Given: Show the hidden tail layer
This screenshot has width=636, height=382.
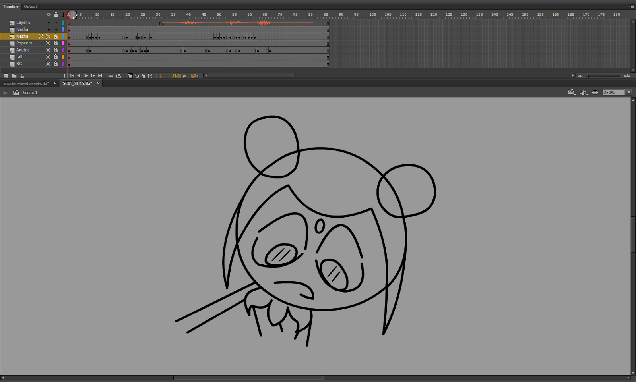Looking at the screenshot, I should pos(48,57).
